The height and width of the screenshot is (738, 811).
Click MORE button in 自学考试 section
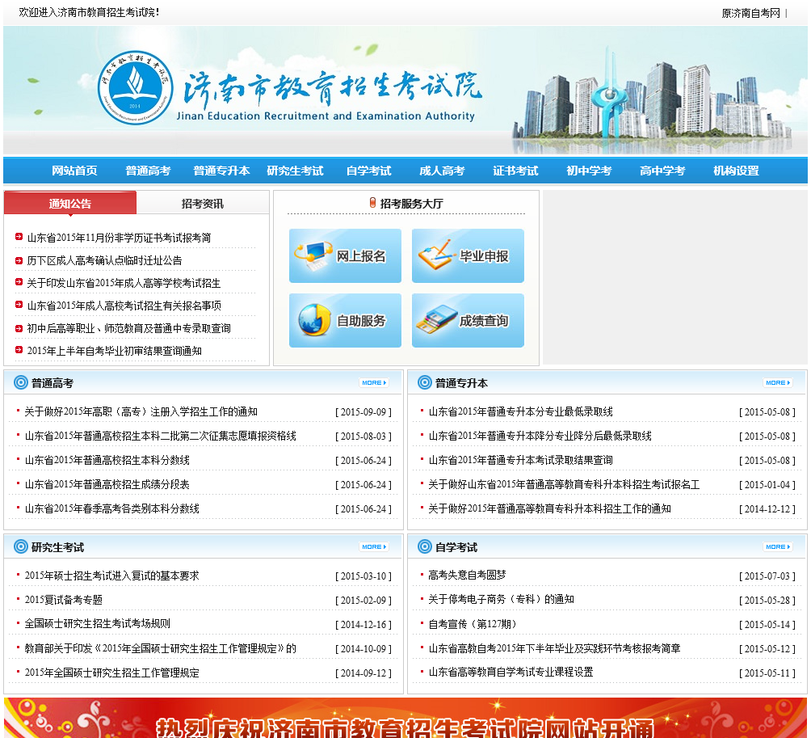coord(778,546)
